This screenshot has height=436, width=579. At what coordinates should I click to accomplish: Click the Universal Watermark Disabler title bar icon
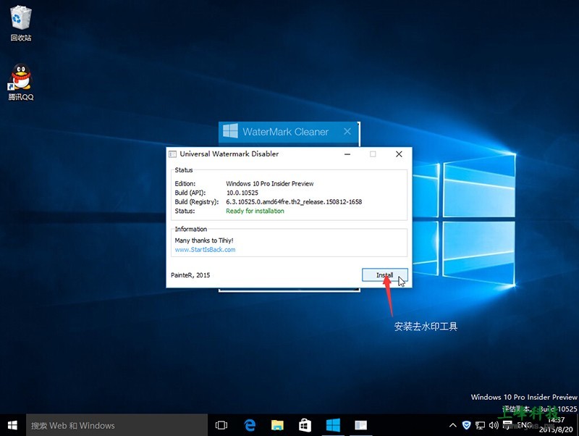[x=172, y=154]
